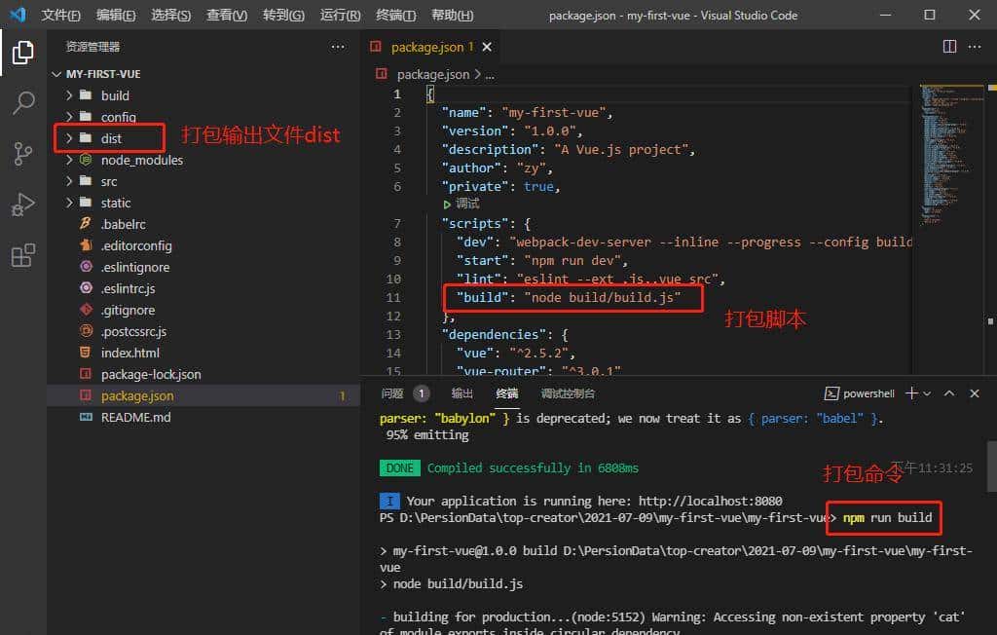The width and height of the screenshot is (997, 635).
Task: Open the 终端(T) menu
Action: coord(395,16)
